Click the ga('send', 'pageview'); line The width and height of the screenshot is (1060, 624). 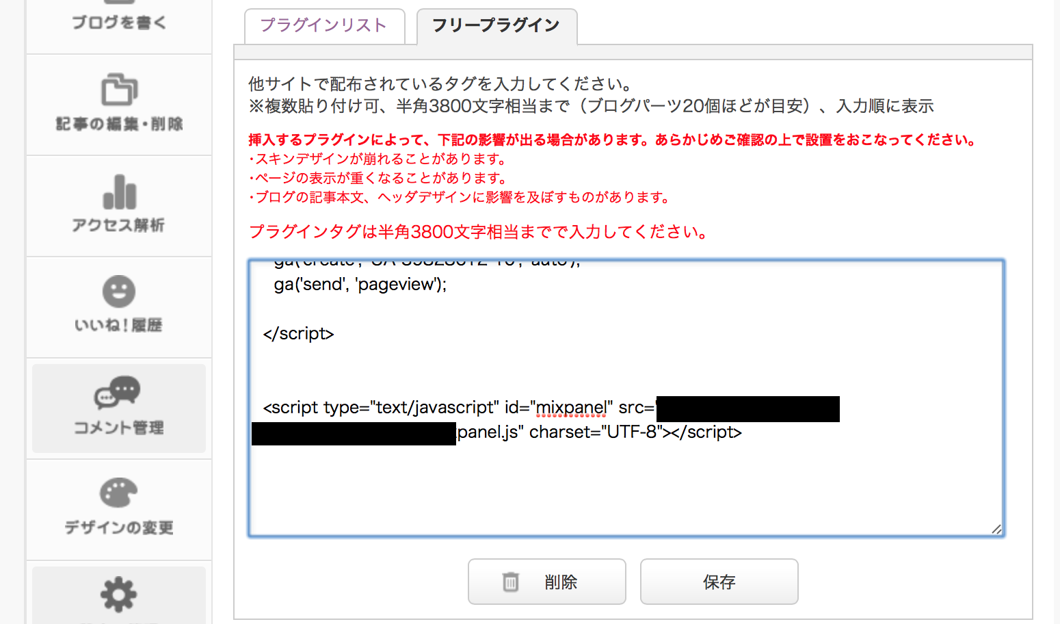[x=360, y=285]
